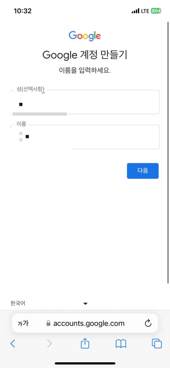Expand the 한국어 language dropdown arrow

click(x=85, y=304)
